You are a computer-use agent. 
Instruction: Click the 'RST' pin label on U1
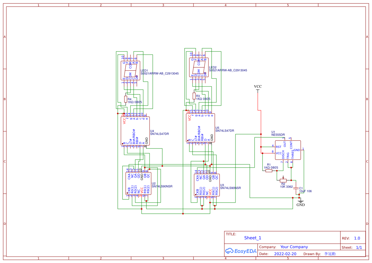[x=278, y=147]
